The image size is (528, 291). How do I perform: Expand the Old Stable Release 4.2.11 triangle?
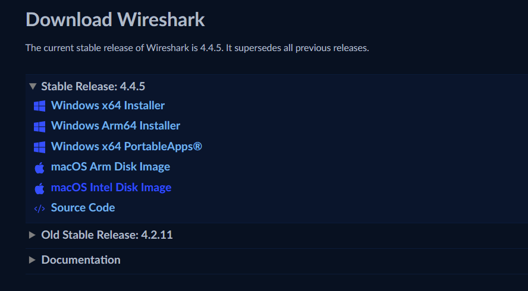32,235
